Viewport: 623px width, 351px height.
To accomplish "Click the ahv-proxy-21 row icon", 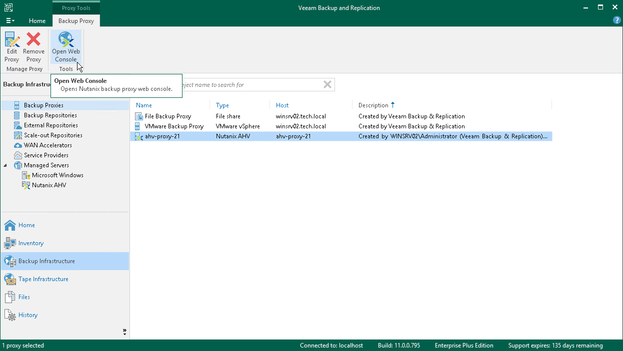I will [138, 136].
